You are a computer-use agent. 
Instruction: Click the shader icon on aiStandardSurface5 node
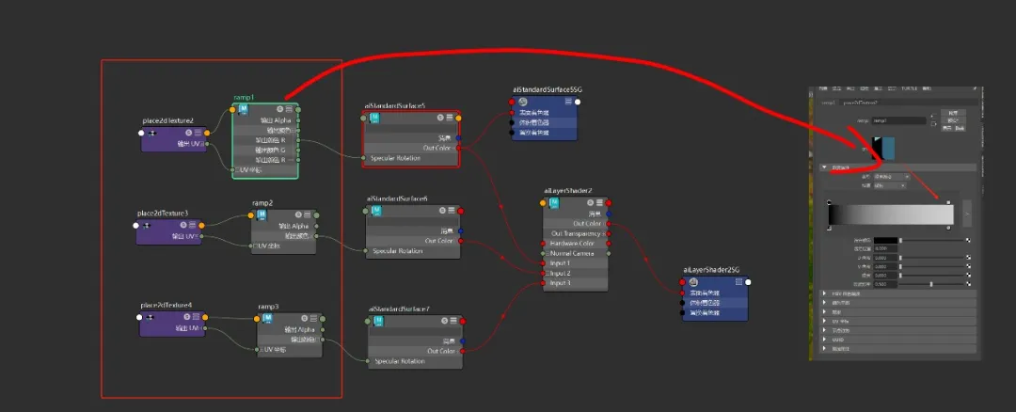click(x=373, y=118)
